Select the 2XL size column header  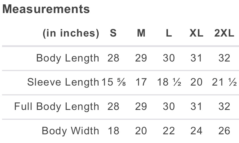coord(224,33)
